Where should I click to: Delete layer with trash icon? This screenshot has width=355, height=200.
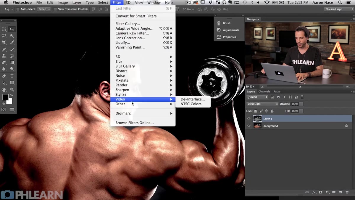pos(347,192)
